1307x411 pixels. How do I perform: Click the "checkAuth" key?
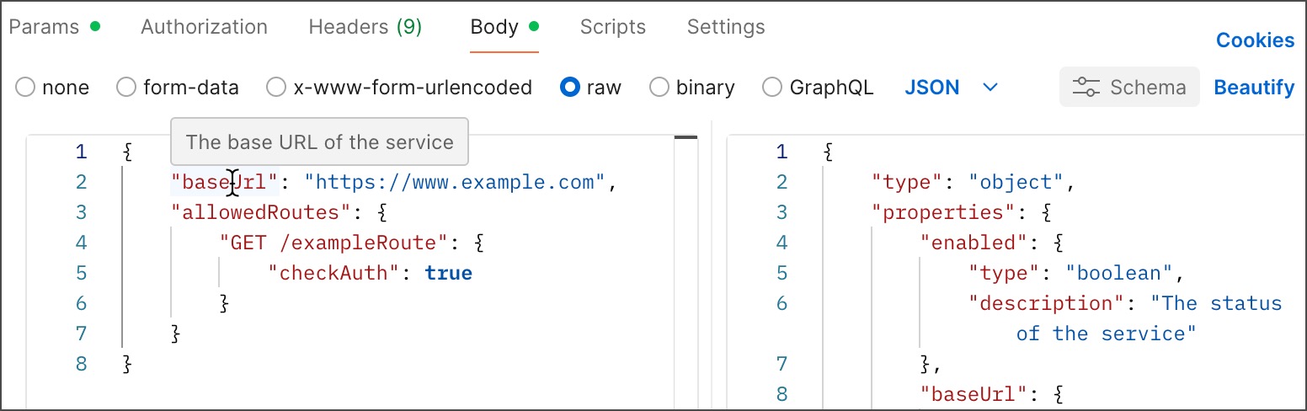tap(333, 273)
